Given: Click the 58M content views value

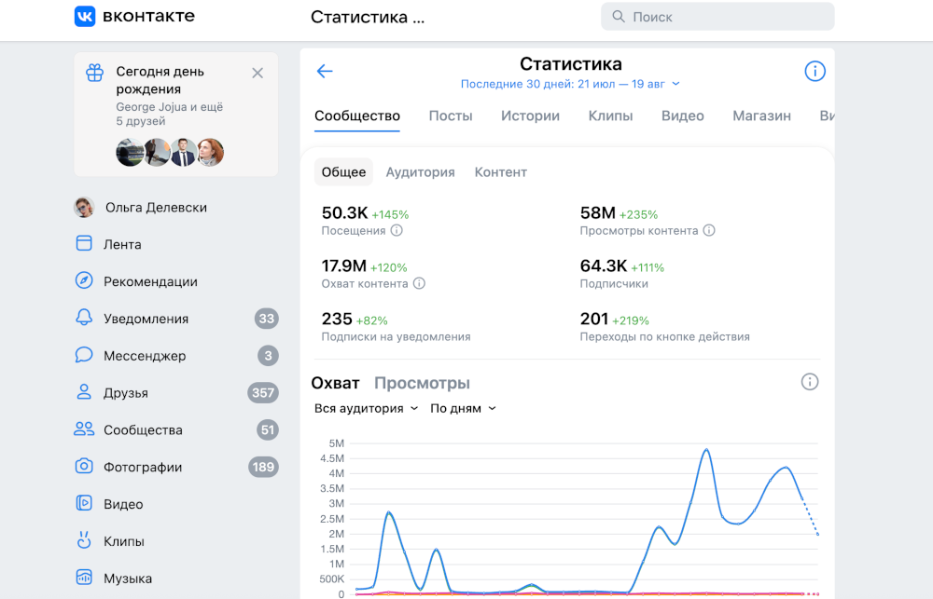Looking at the screenshot, I should 597,212.
